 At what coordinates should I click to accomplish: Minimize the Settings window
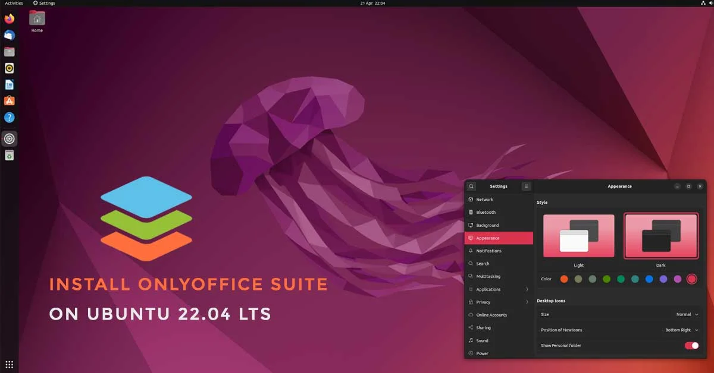(x=677, y=186)
